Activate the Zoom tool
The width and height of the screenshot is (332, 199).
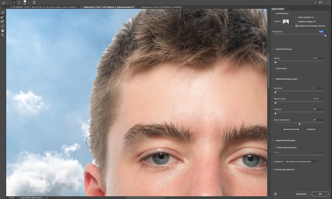tap(3, 35)
